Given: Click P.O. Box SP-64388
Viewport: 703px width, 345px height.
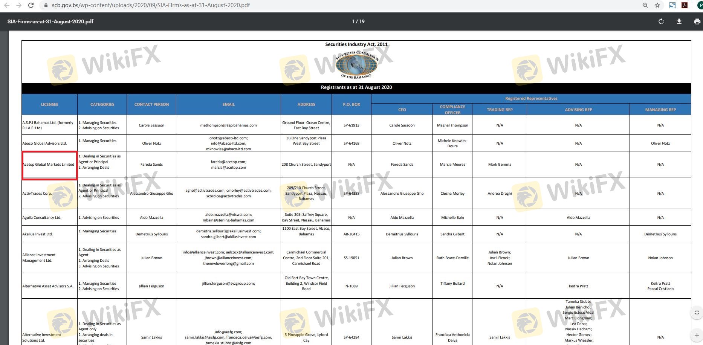Looking at the screenshot, I should click(x=351, y=194).
